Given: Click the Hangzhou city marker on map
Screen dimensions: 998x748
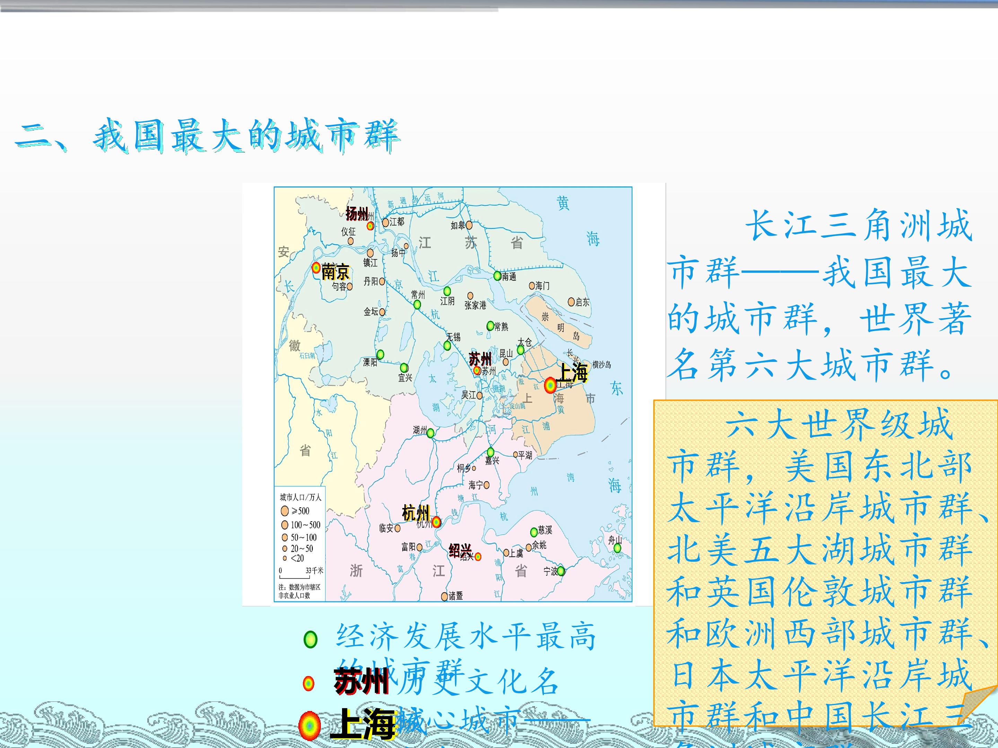Looking at the screenshot, I should click(436, 522).
